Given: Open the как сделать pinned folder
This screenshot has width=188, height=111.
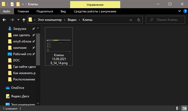Looking at the screenshot, I should 22,35.
